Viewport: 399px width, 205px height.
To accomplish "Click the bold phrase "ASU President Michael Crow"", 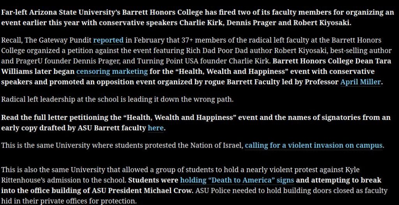I will 143,191.
